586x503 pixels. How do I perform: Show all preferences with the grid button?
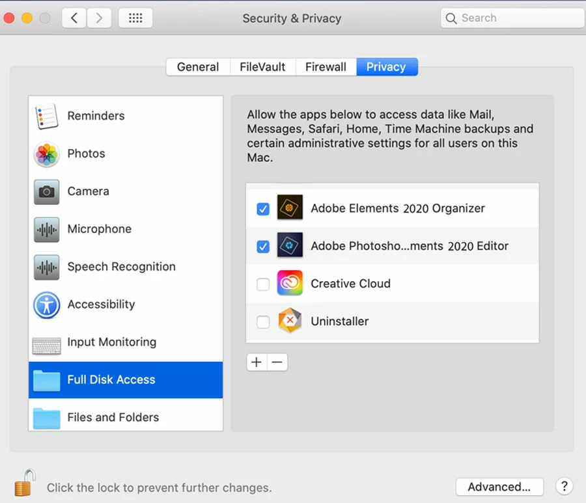(x=135, y=18)
